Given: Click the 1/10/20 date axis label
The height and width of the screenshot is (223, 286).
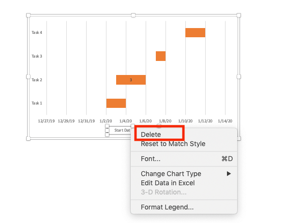Looking at the screenshot, I should 185,121.
